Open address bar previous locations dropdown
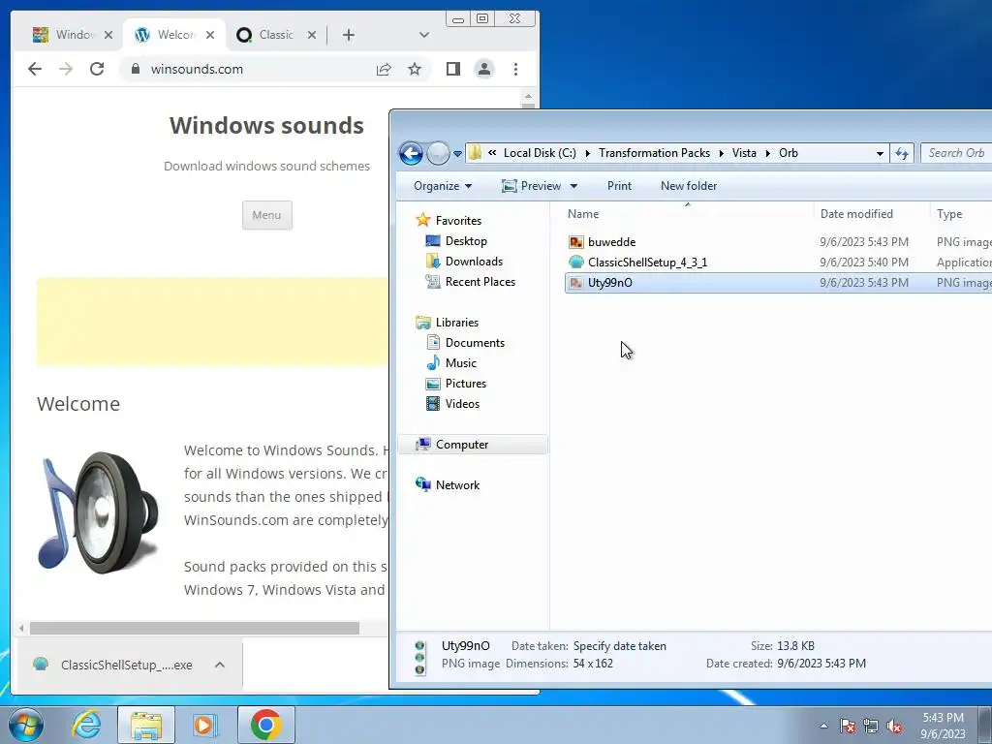992x744 pixels. pos(880,154)
